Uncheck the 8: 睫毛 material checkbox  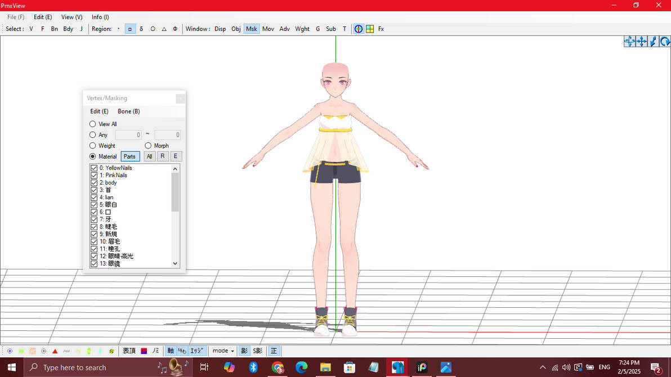[94, 227]
